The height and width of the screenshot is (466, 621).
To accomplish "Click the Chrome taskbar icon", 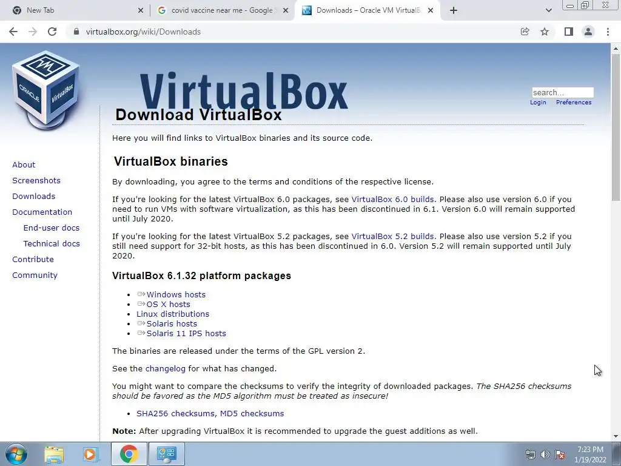I will [x=129, y=454].
